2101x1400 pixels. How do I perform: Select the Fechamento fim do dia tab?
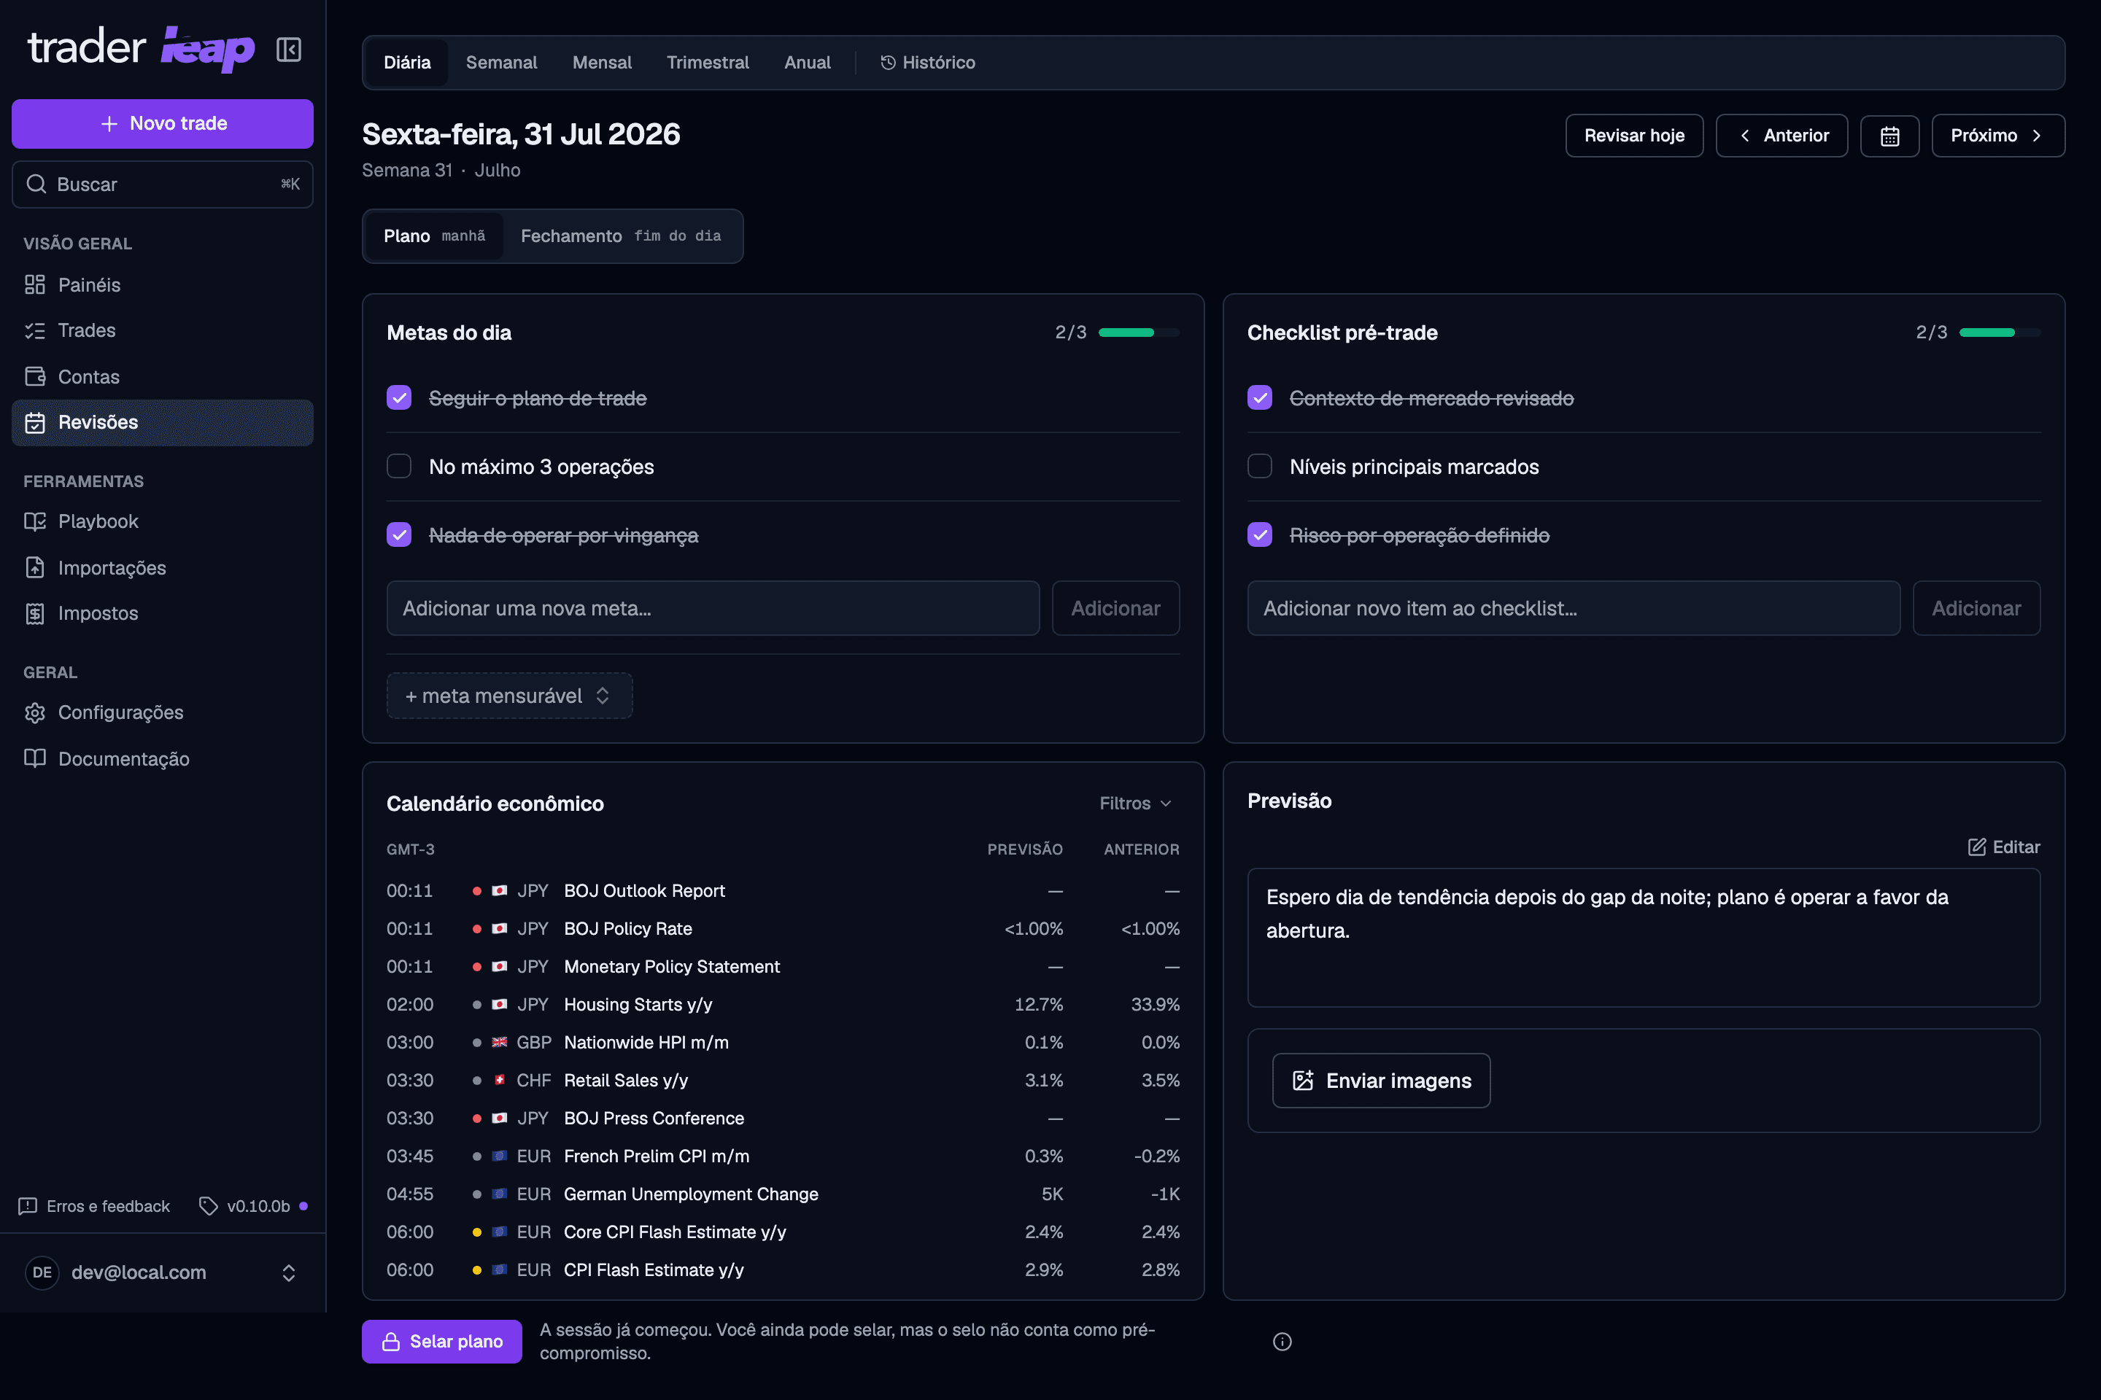tap(621, 236)
